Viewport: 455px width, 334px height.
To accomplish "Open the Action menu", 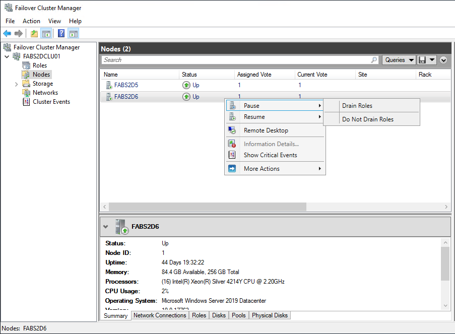I will click(31, 21).
